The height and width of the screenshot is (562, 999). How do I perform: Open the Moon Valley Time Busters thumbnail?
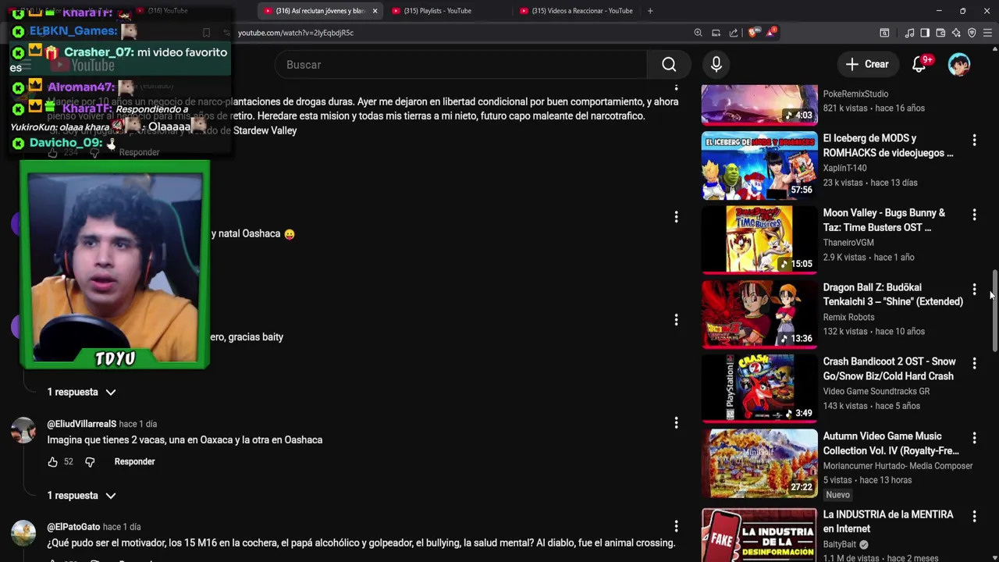point(759,240)
